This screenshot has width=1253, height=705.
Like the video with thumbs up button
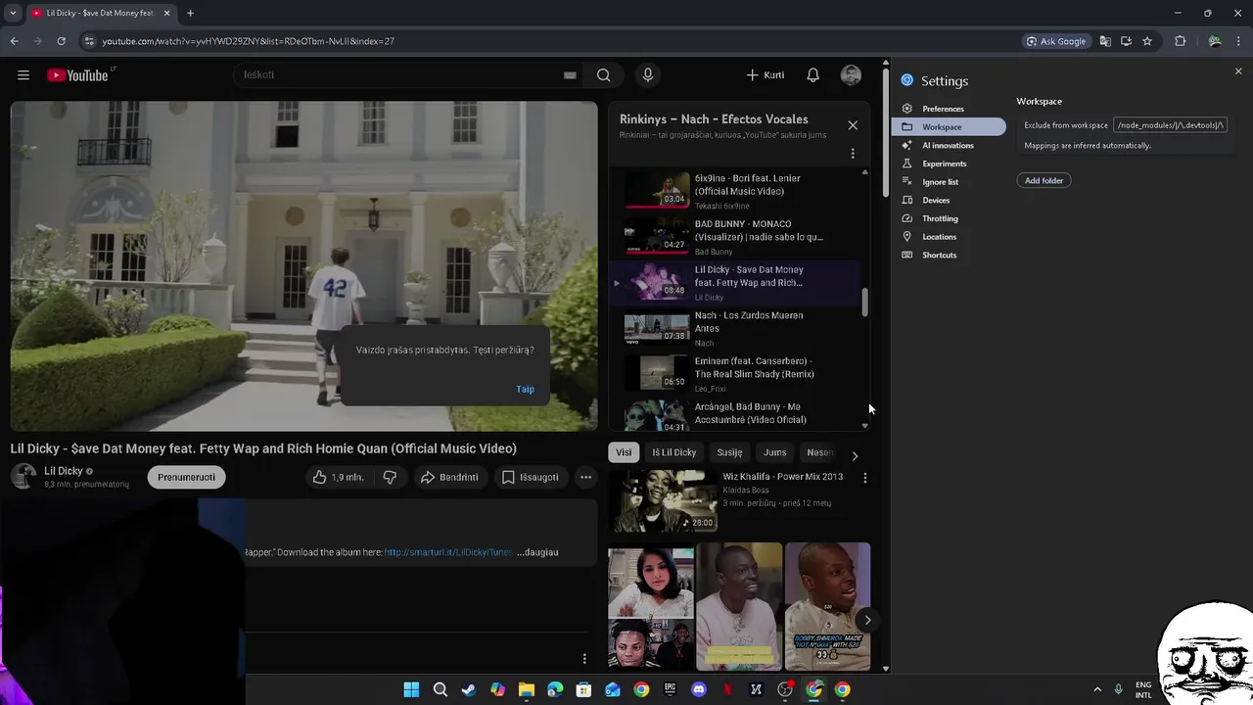click(x=338, y=477)
